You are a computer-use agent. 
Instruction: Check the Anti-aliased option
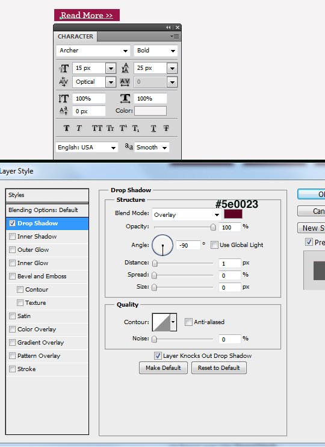(188, 322)
